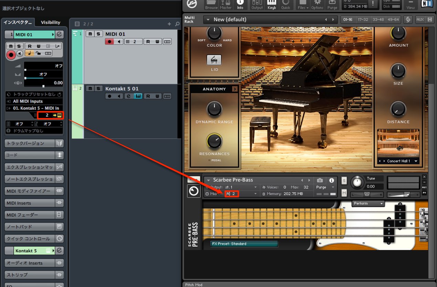Show the Kontakt Master section
The width and height of the screenshot is (437, 287).
(x=226, y=5)
